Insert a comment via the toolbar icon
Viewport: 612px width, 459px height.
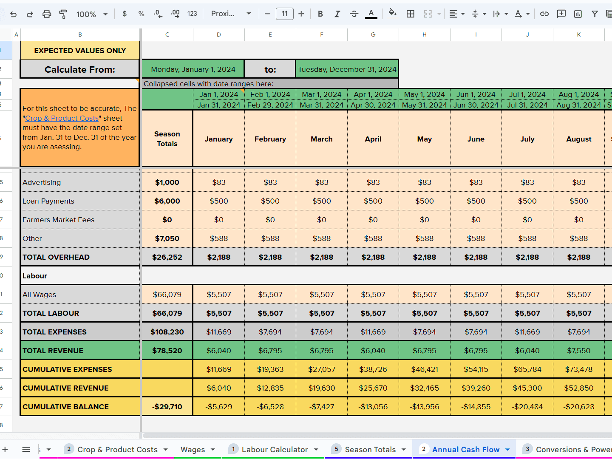561,14
